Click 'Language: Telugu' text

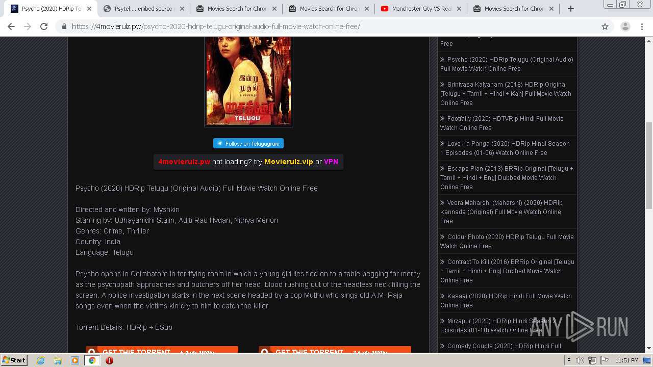(105, 252)
